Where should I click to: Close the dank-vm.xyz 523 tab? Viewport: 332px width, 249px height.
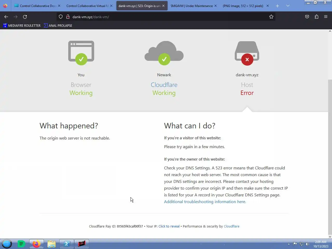tap(163, 6)
